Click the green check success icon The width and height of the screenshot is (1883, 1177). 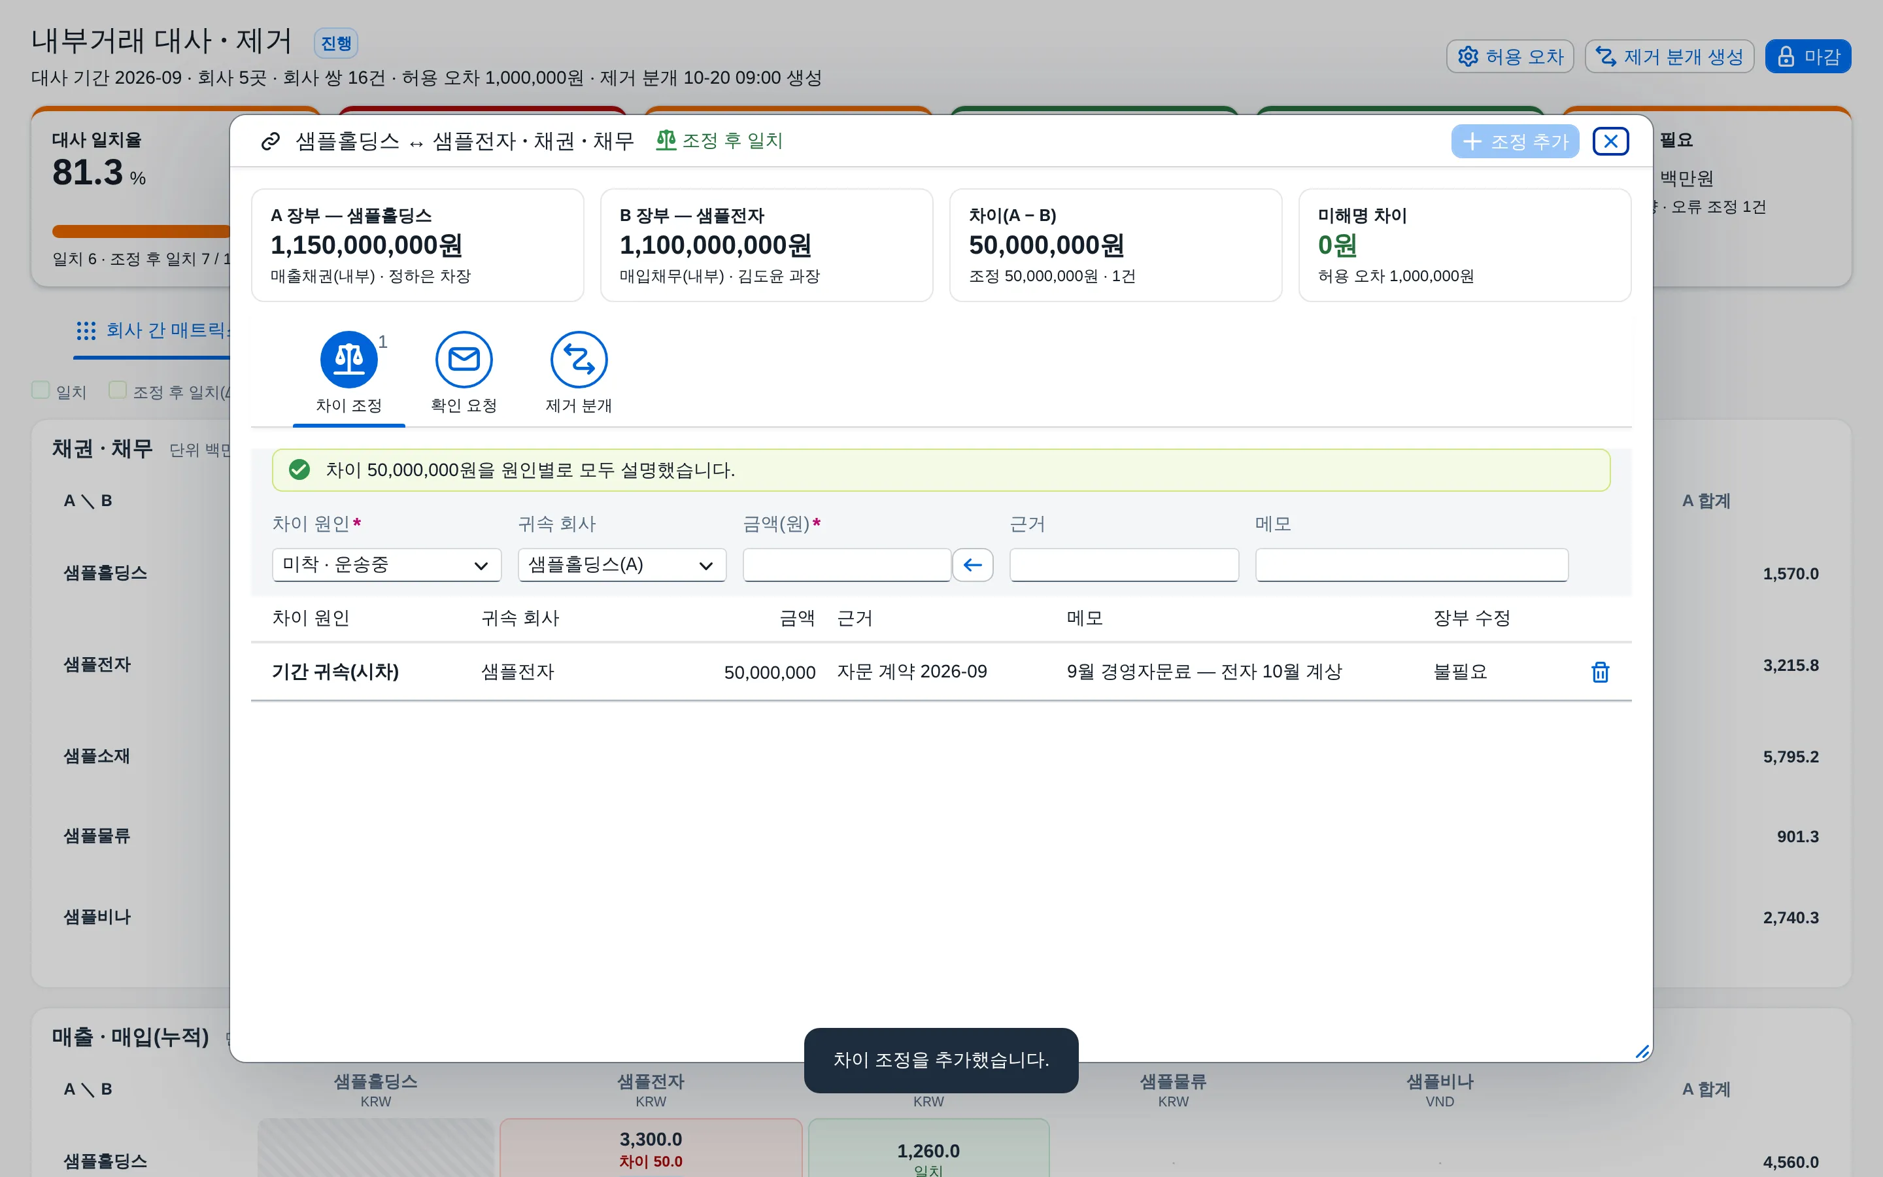(x=299, y=470)
